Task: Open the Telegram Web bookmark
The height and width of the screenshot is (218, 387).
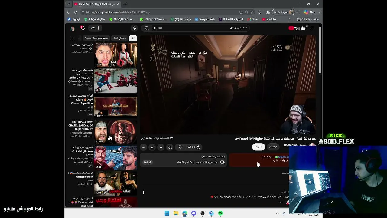Action: [x=205, y=19]
